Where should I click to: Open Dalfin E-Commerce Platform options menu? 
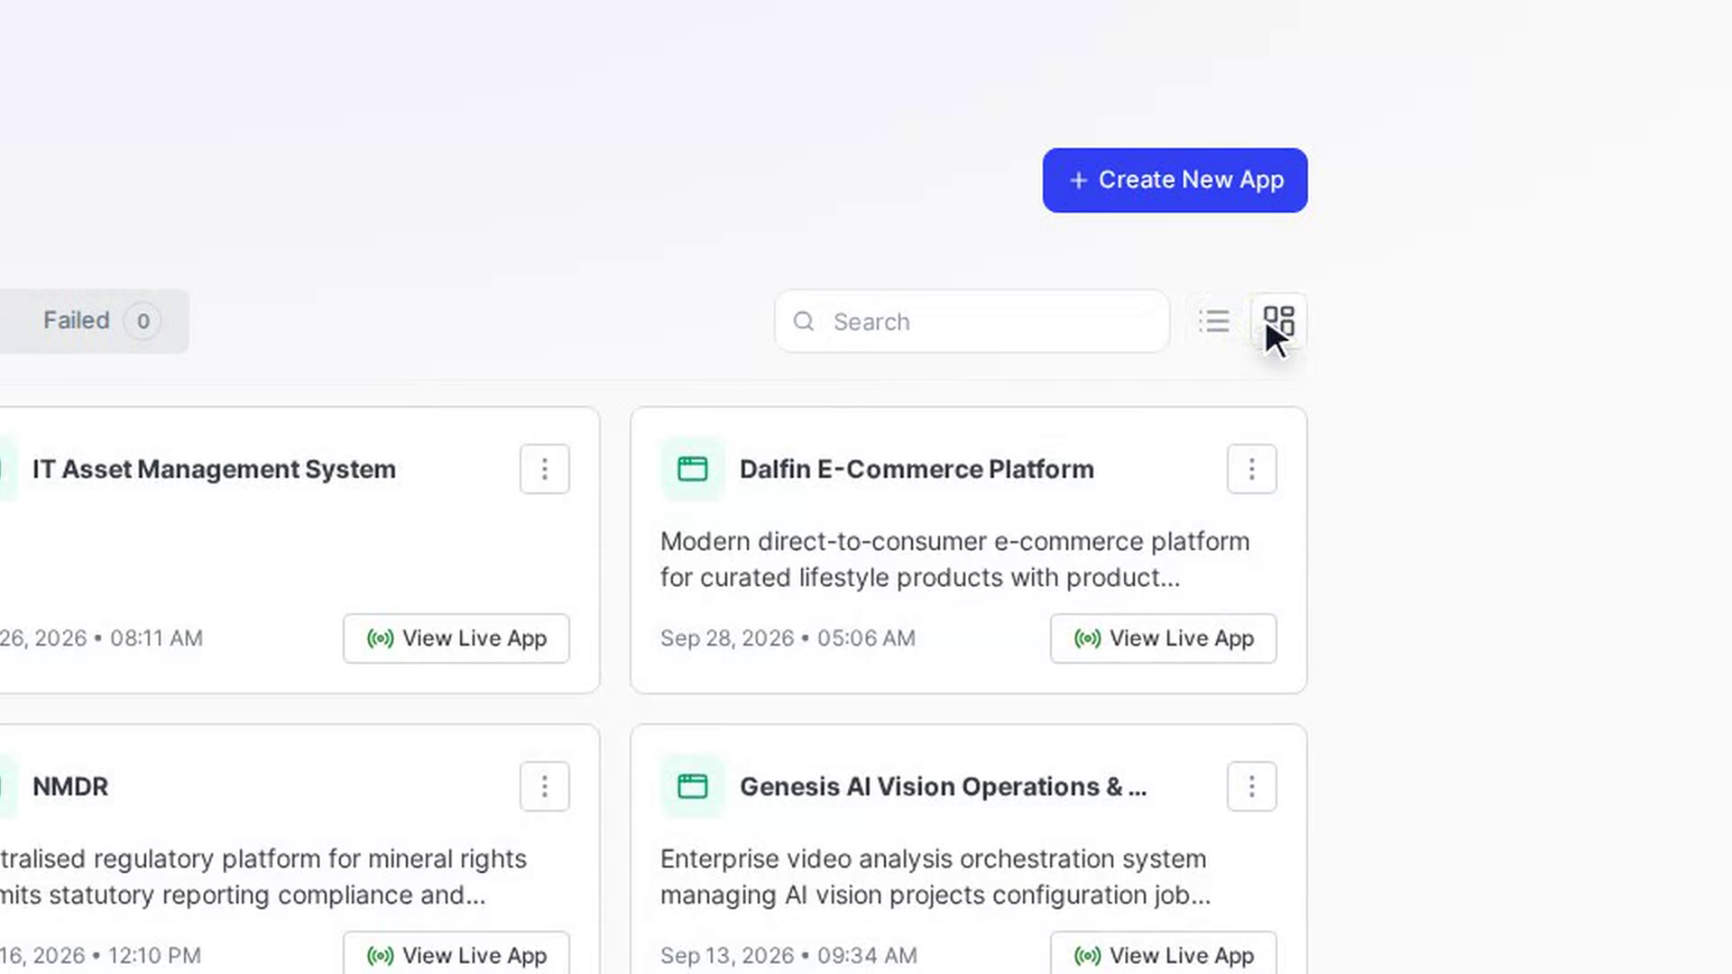click(1252, 469)
